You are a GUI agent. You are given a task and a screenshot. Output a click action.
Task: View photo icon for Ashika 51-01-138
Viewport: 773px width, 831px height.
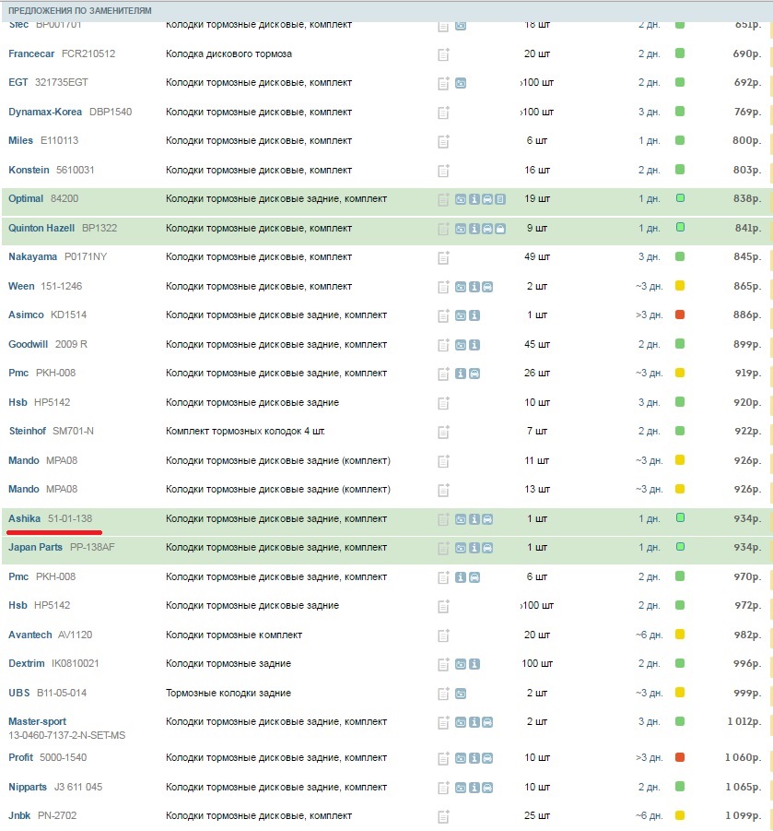(x=461, y=519)
